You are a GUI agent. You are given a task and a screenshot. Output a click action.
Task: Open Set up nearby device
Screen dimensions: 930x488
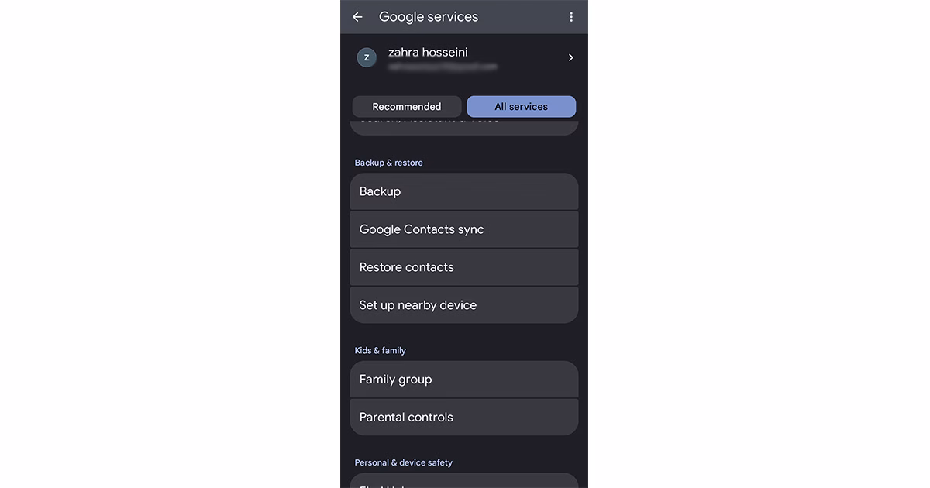463,305
